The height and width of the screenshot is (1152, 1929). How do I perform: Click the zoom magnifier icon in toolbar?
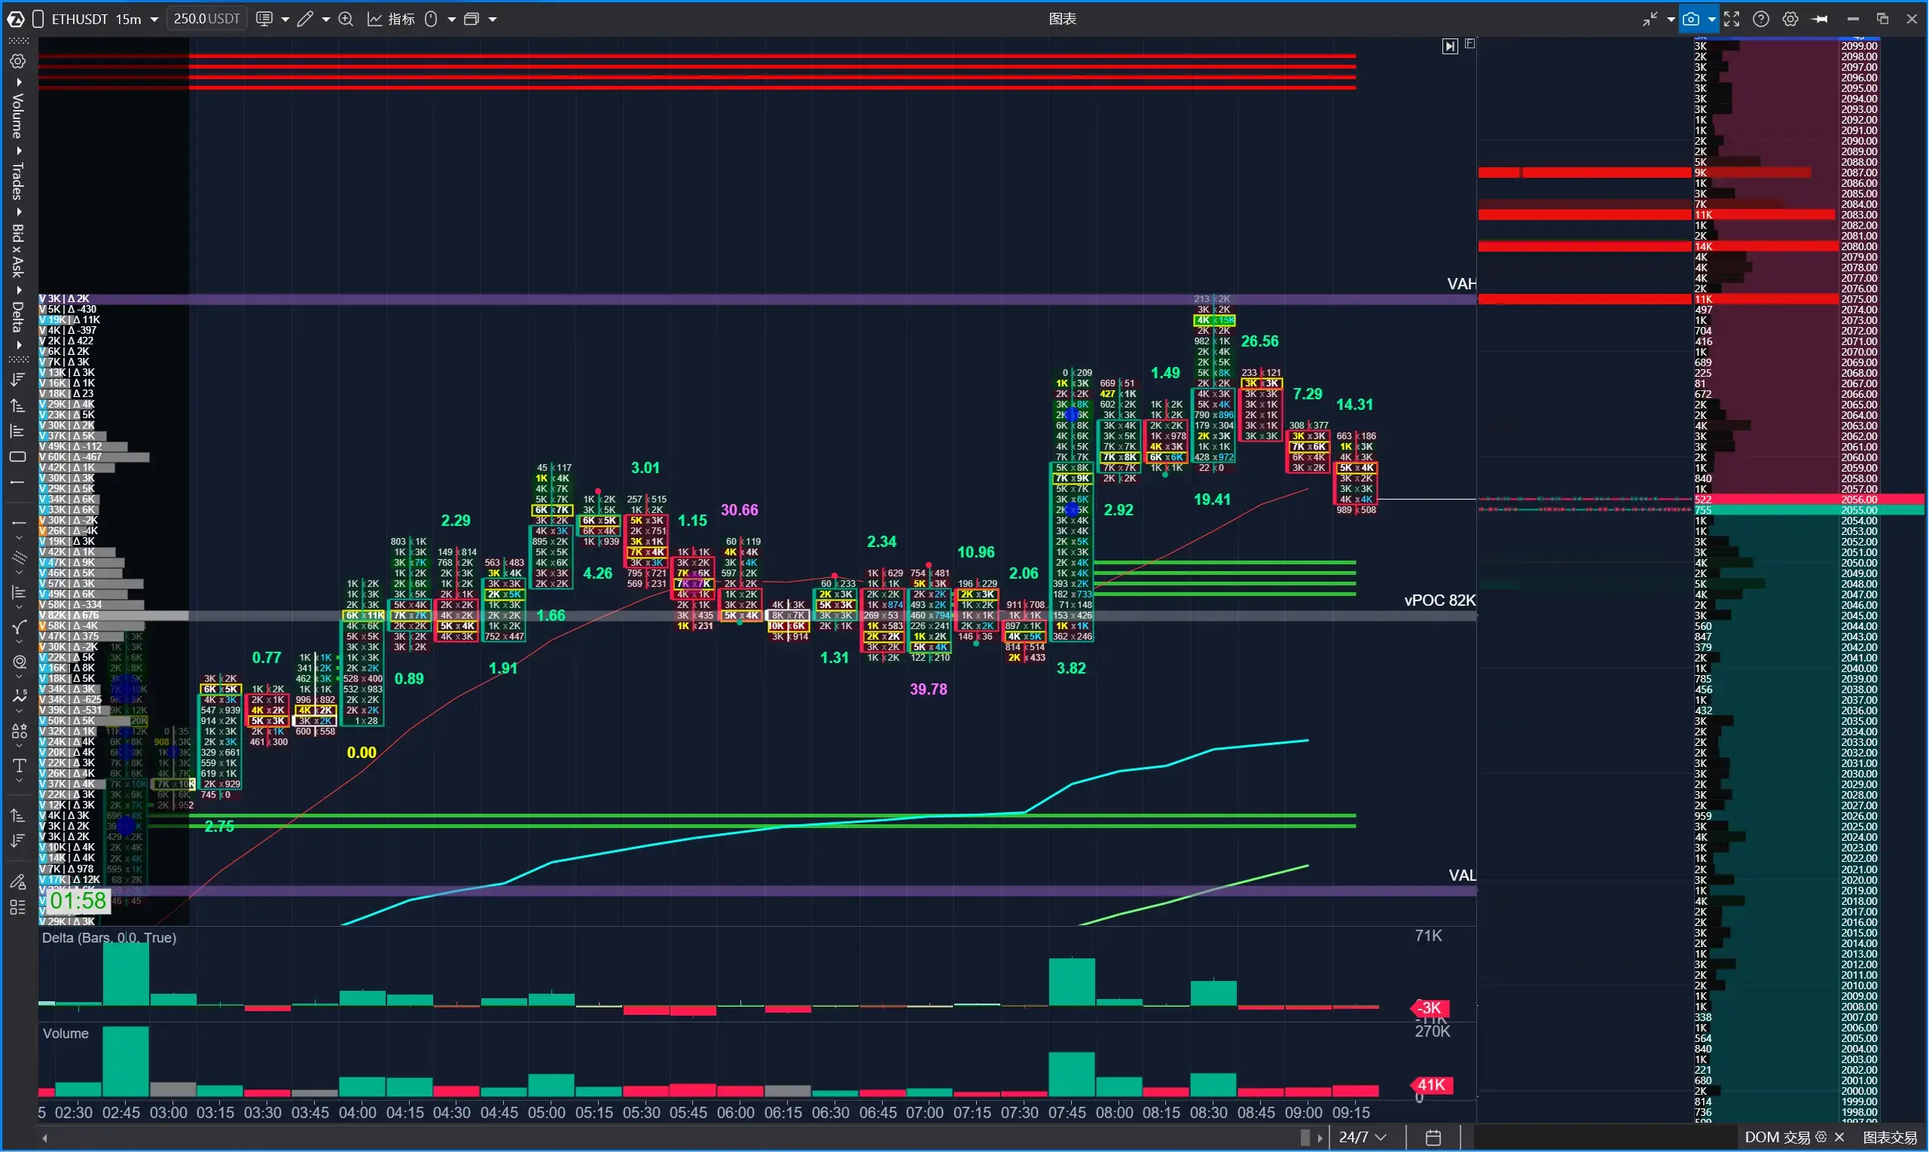point(346,20)
